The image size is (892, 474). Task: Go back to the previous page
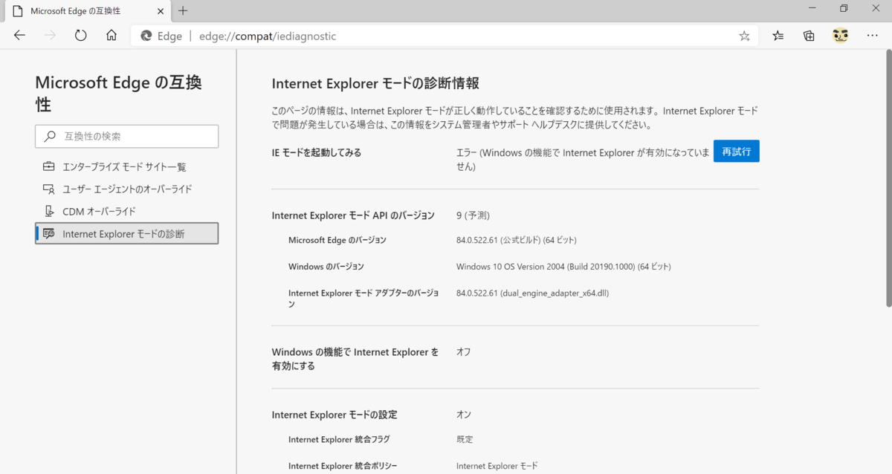coord(19,36)
